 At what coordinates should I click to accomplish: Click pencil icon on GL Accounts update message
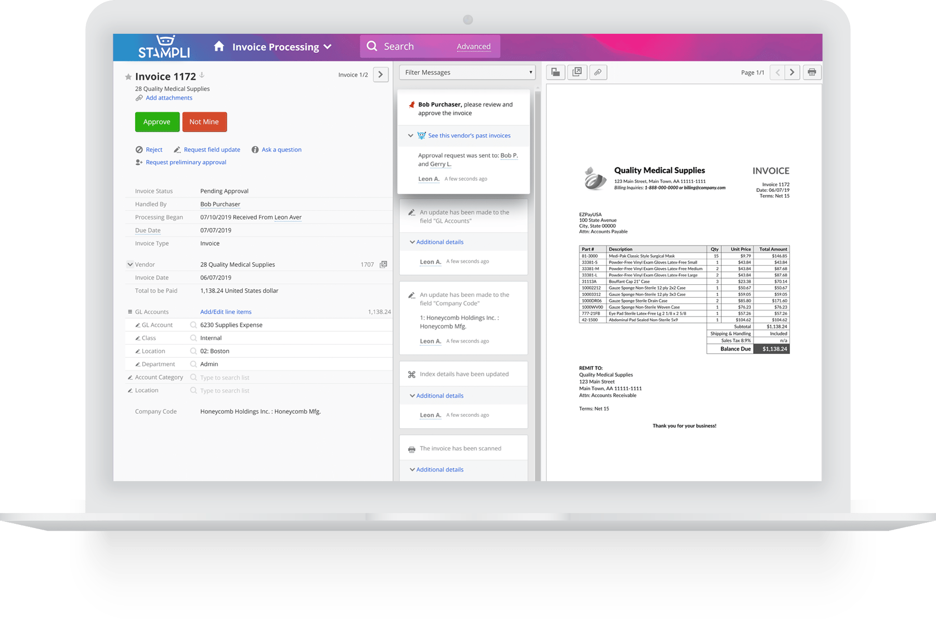[x=411, y=213]
